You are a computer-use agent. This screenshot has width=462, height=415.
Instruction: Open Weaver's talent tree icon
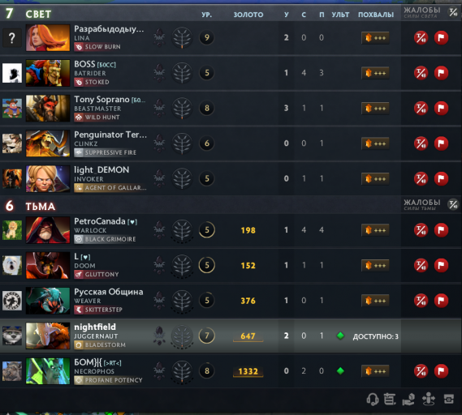click(x=182, y=301)
